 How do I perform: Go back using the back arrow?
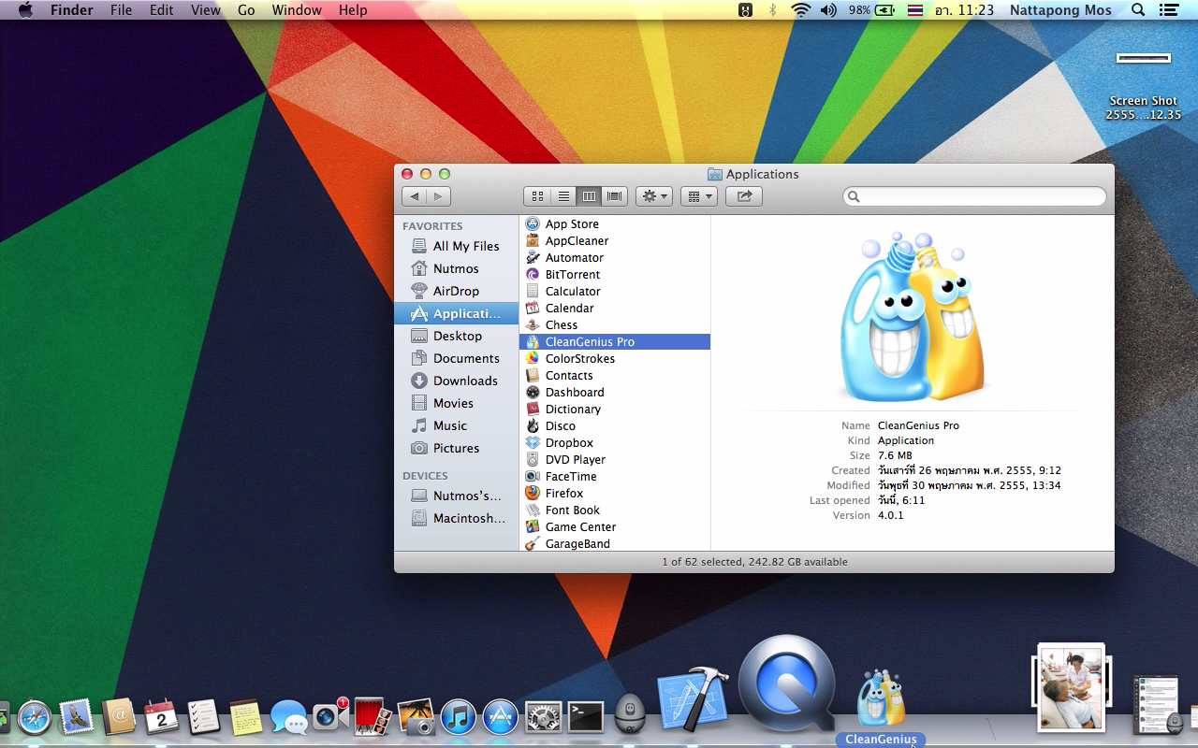point(415,196)
